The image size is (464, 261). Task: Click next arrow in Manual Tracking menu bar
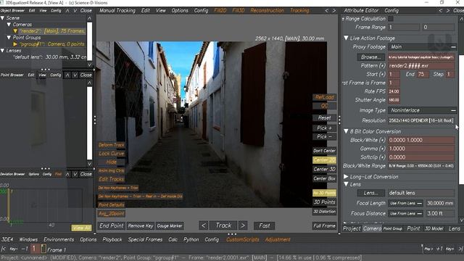tap(334, 10)
